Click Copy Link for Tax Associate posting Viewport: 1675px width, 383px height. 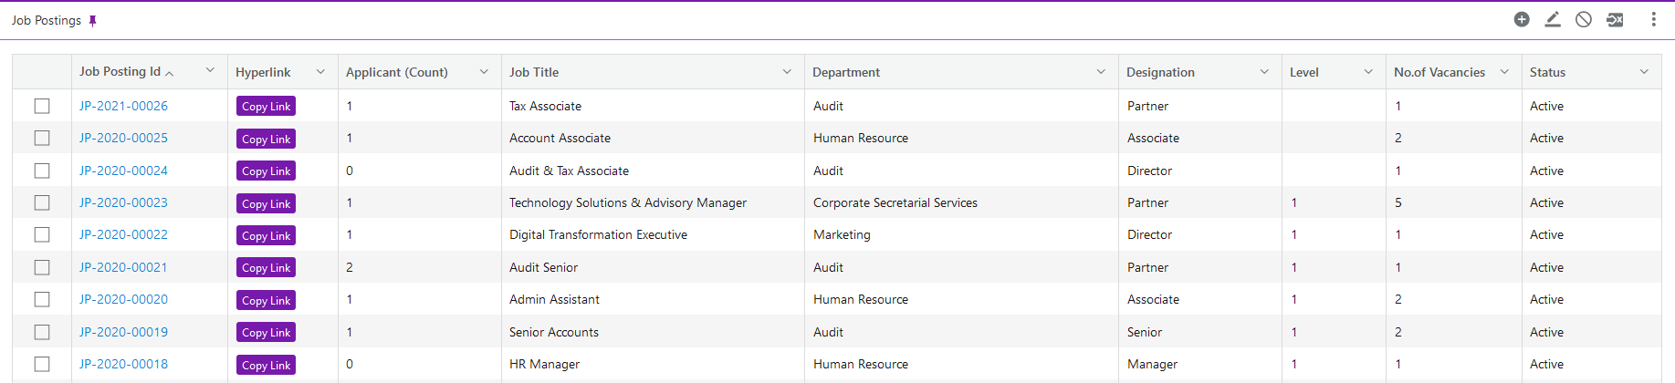266,107
